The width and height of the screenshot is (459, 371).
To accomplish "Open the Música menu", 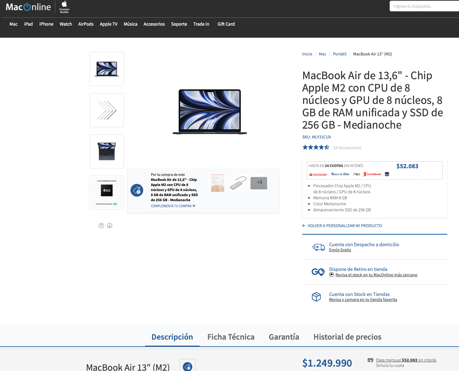I will [131, 24].
